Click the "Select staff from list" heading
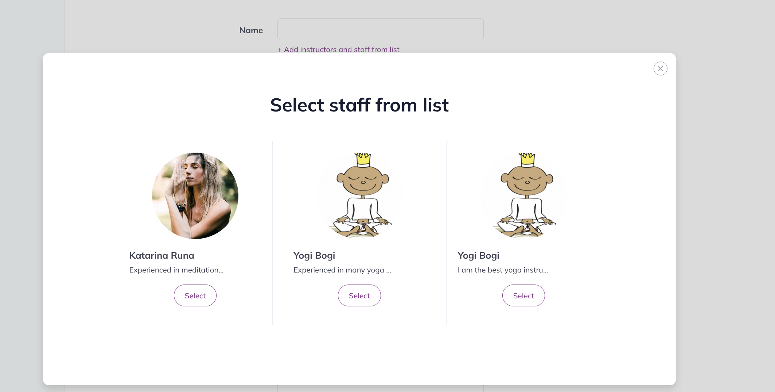 [x=359, y=105]
